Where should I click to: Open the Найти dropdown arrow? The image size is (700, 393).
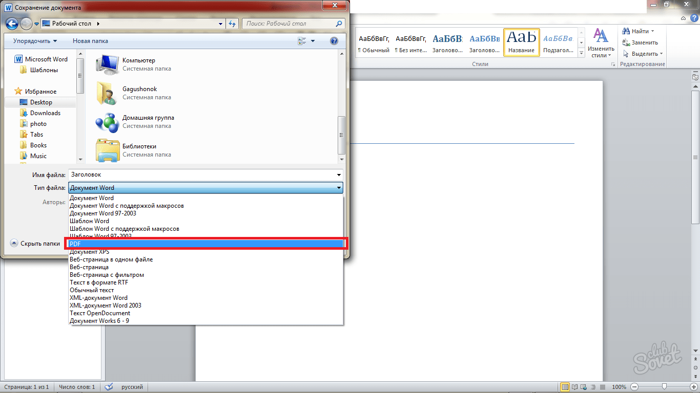tap(652, 31)
